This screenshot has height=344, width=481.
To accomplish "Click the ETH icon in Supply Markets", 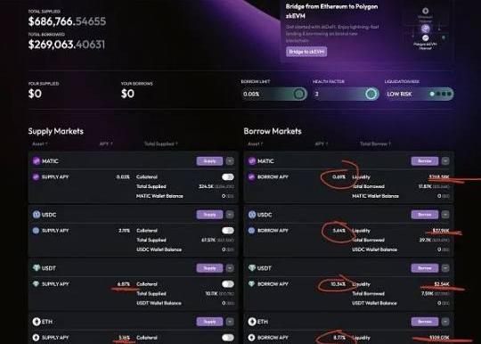I will (x=37, y=322).
